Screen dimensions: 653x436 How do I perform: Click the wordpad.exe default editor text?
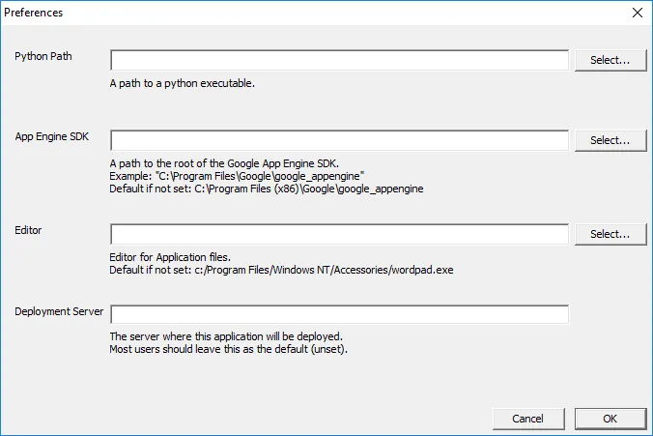pos(281,270)
